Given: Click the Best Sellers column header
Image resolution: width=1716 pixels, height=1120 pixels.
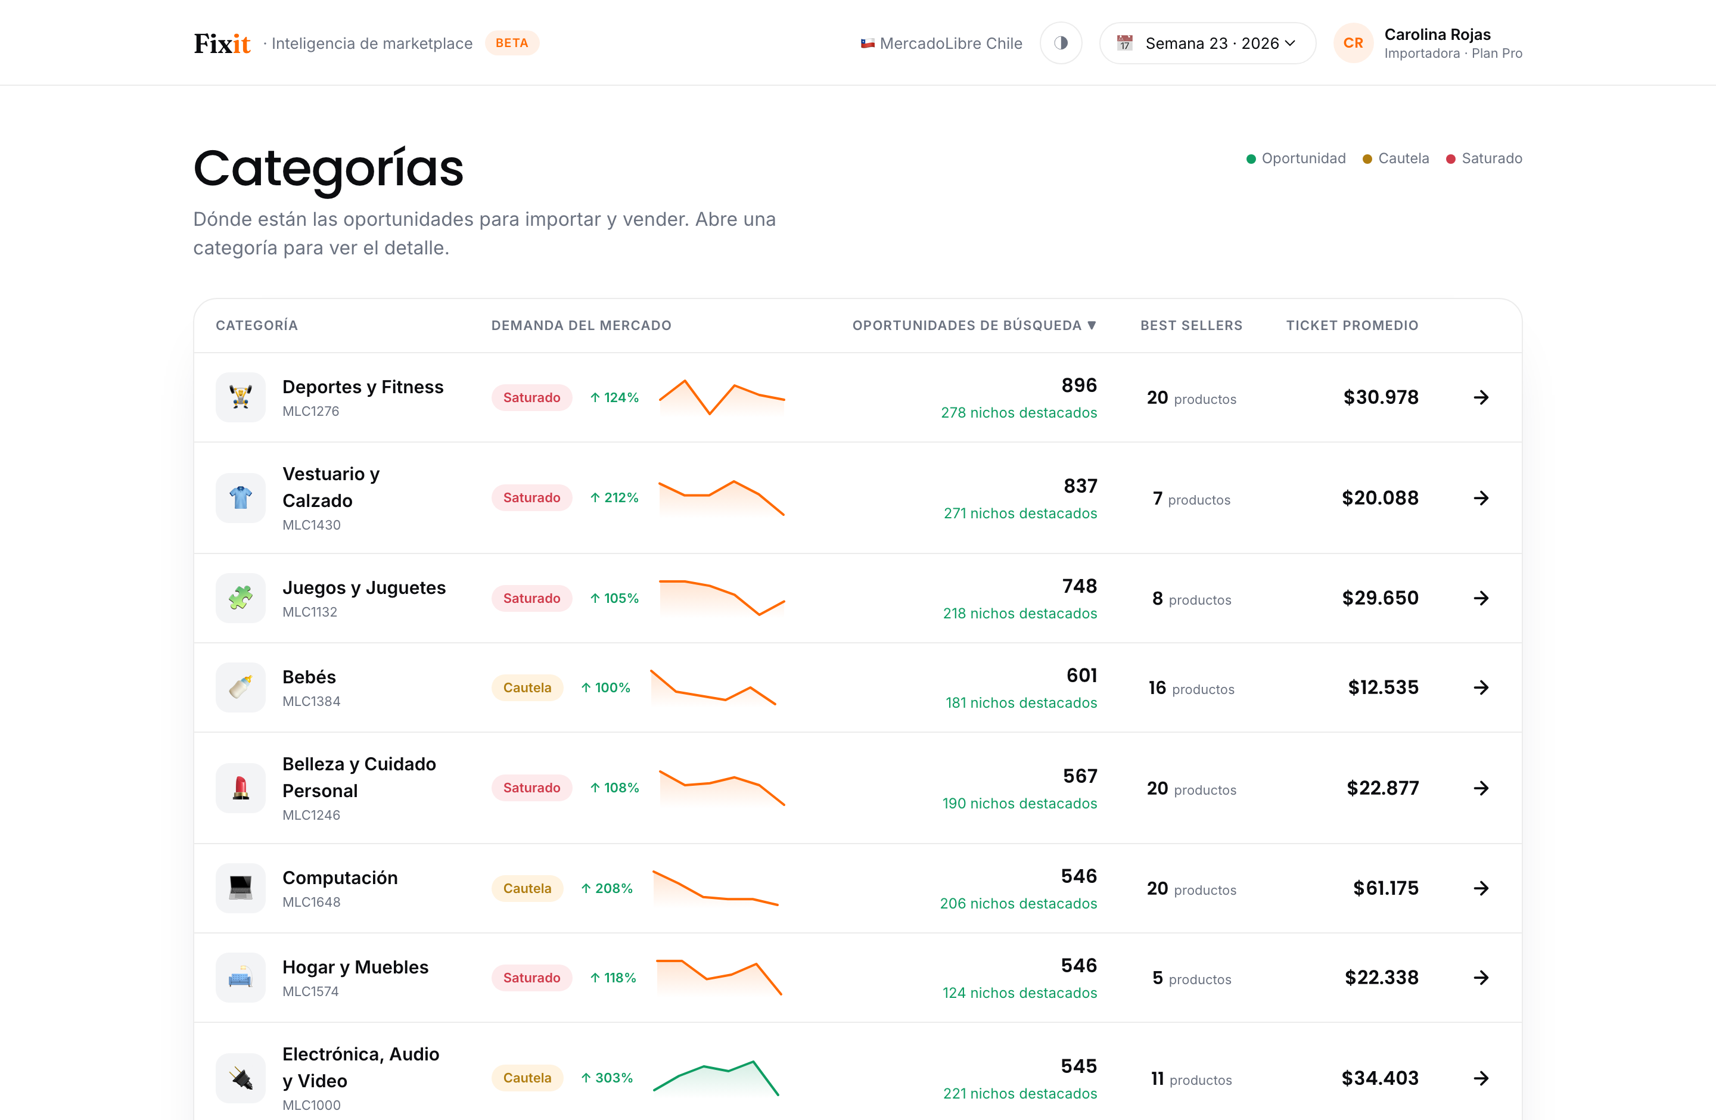Looking at the screenshot, I should point(1191,325).
